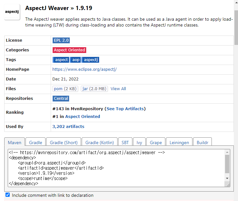Click the artifactId aspectjweaver line in snippet
This screenshot has width=238, height=201.
[61, 168]
